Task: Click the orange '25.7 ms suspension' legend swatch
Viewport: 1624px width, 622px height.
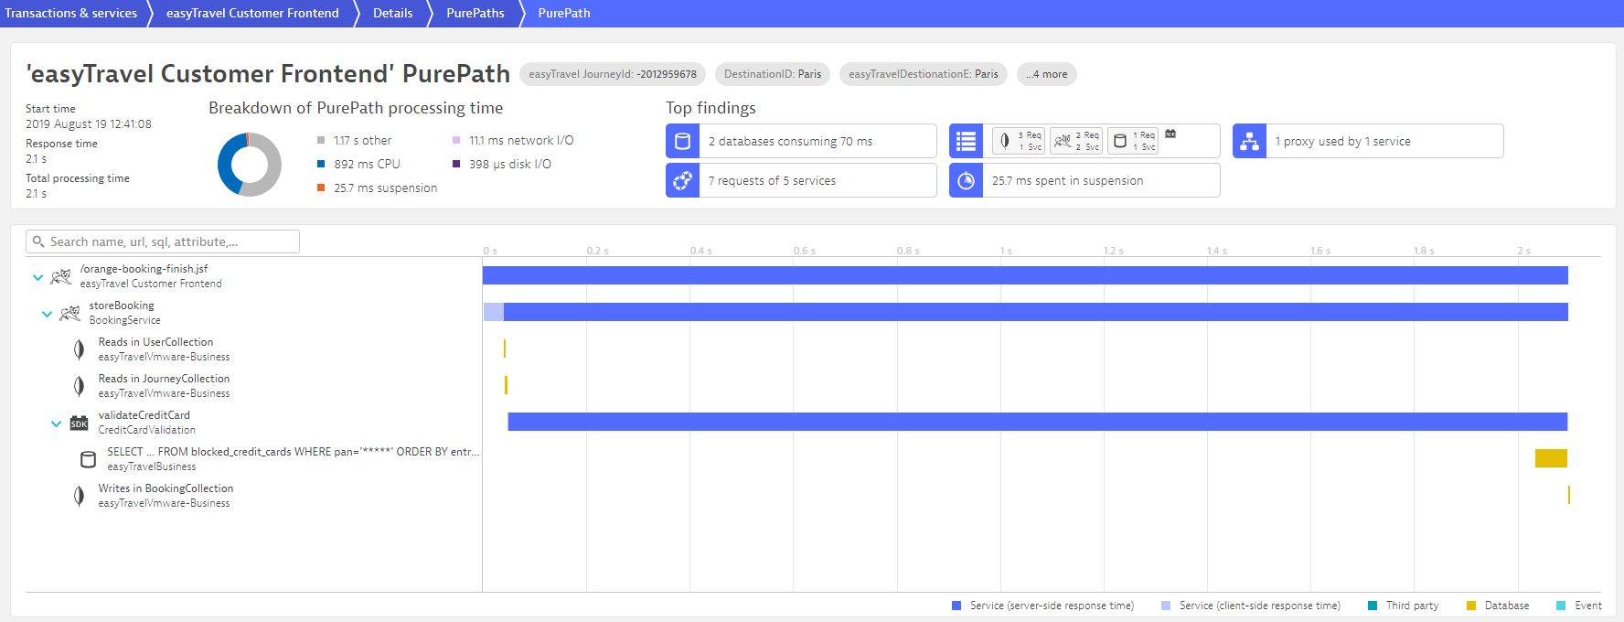Action: (x=321, y=188)
